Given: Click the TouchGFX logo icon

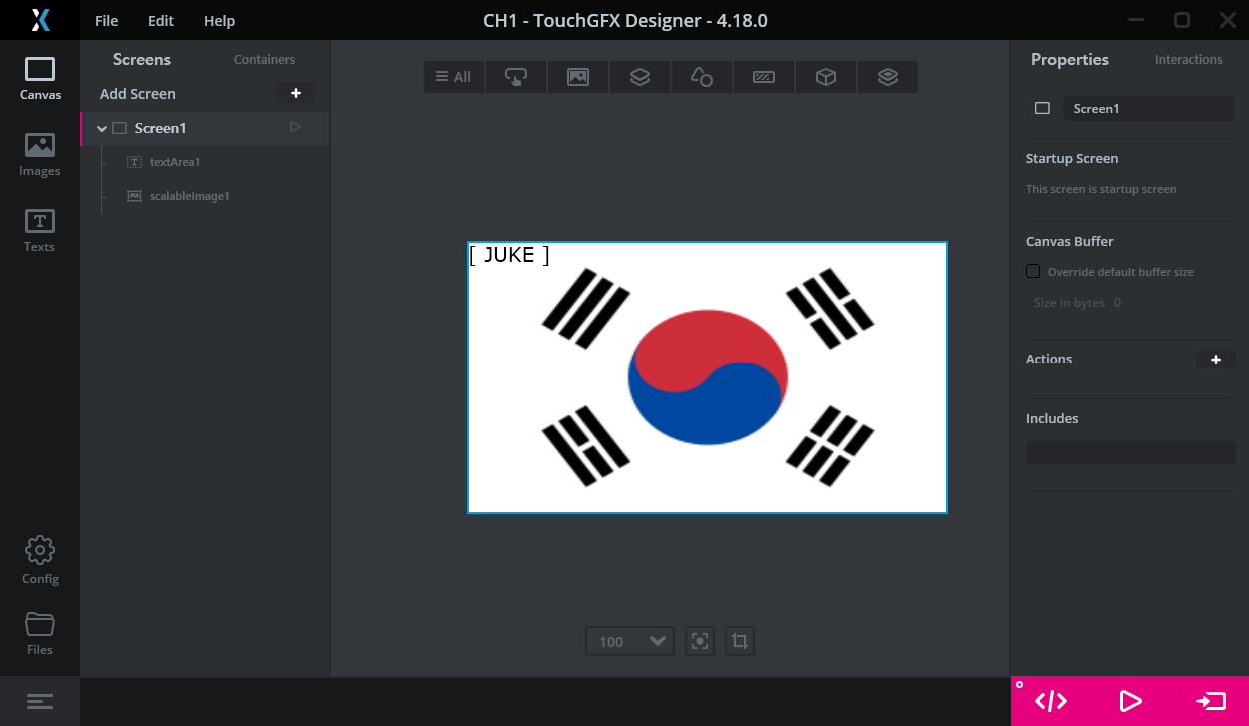Looking at the screenshot, I should pos(40,20).
